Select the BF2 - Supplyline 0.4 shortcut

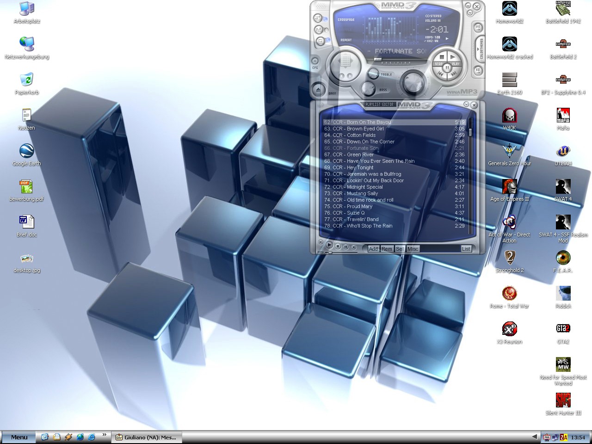[563, 84]
